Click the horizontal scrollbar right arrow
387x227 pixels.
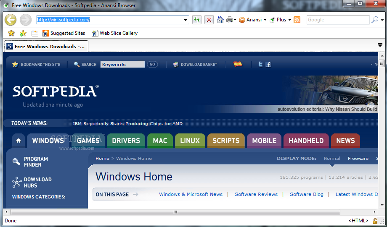[375, 212]
